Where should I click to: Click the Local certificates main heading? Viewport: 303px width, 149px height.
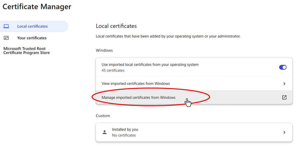pyautogui.click(x=116, y=26)
